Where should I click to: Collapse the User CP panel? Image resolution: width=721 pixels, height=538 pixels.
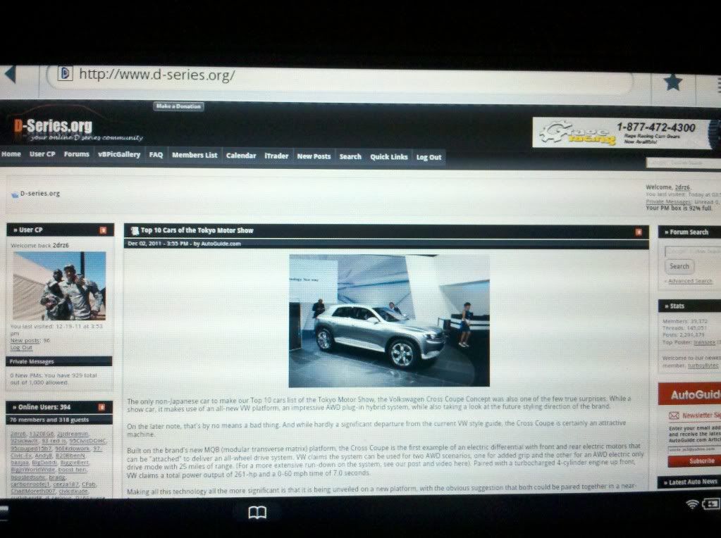[x=103, y=230]
